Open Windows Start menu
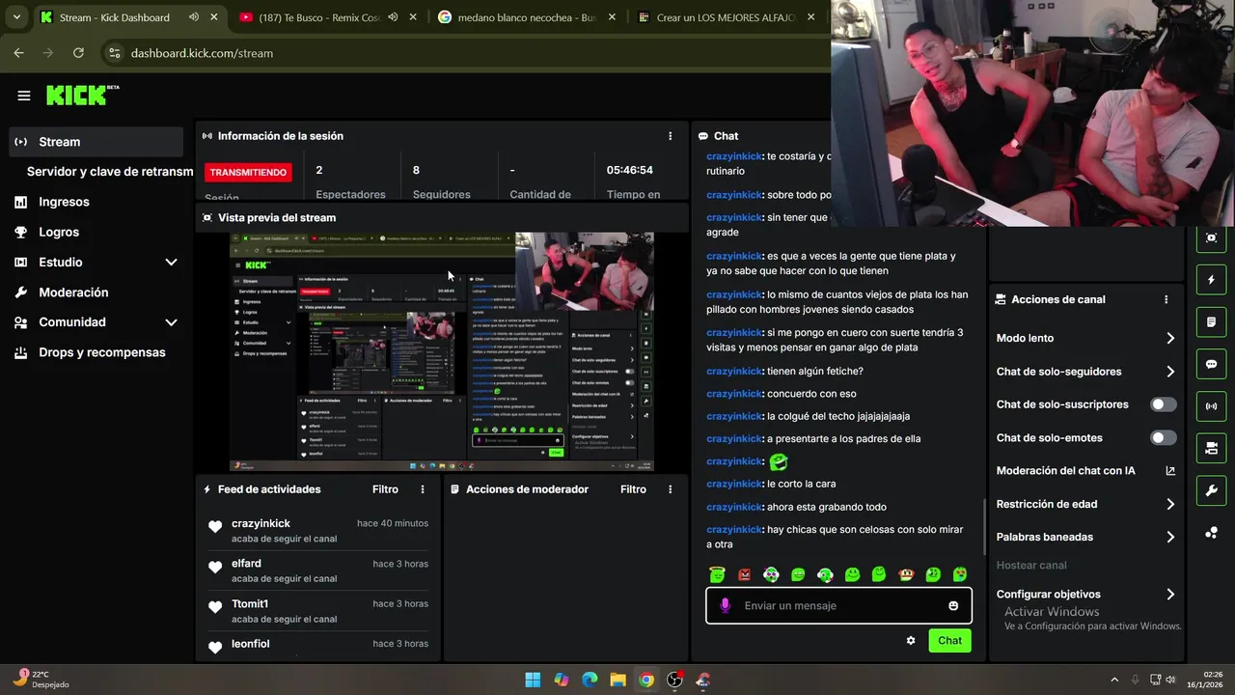 [533, 680]
